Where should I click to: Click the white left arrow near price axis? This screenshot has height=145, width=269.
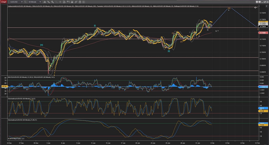[x=256, y=7]
